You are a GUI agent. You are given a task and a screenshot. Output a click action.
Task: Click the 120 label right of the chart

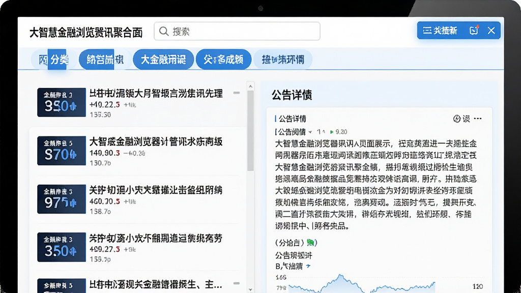point(478,286)
